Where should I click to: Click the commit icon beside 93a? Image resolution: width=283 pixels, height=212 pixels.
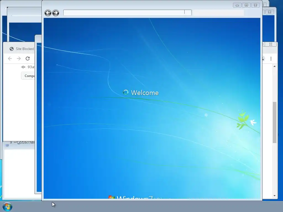(x=23, y=67)
